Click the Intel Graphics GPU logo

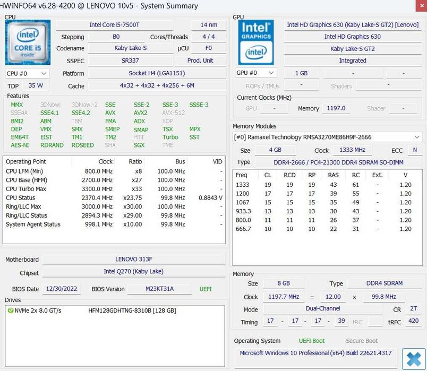click(x=256, y=42)
